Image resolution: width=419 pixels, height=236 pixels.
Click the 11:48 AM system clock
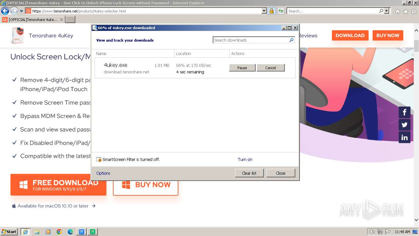point(402,232)
